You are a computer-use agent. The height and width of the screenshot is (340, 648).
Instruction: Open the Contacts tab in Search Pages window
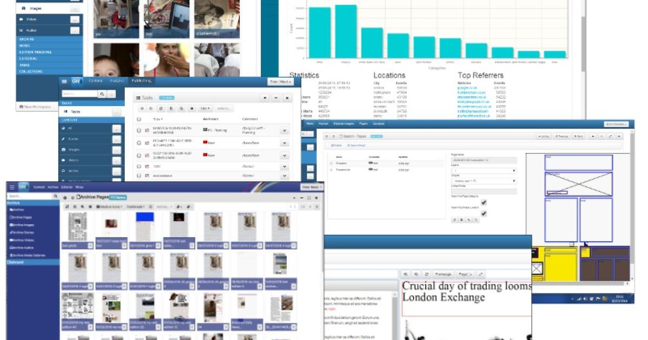point(378,124)
